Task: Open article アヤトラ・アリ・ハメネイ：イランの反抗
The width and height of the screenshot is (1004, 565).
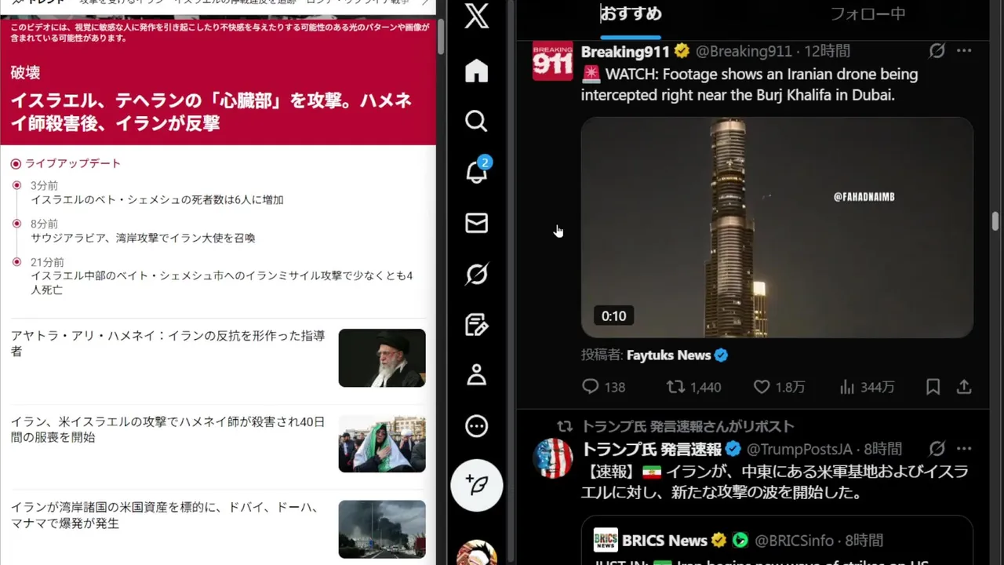Action: tap(167, 344)
